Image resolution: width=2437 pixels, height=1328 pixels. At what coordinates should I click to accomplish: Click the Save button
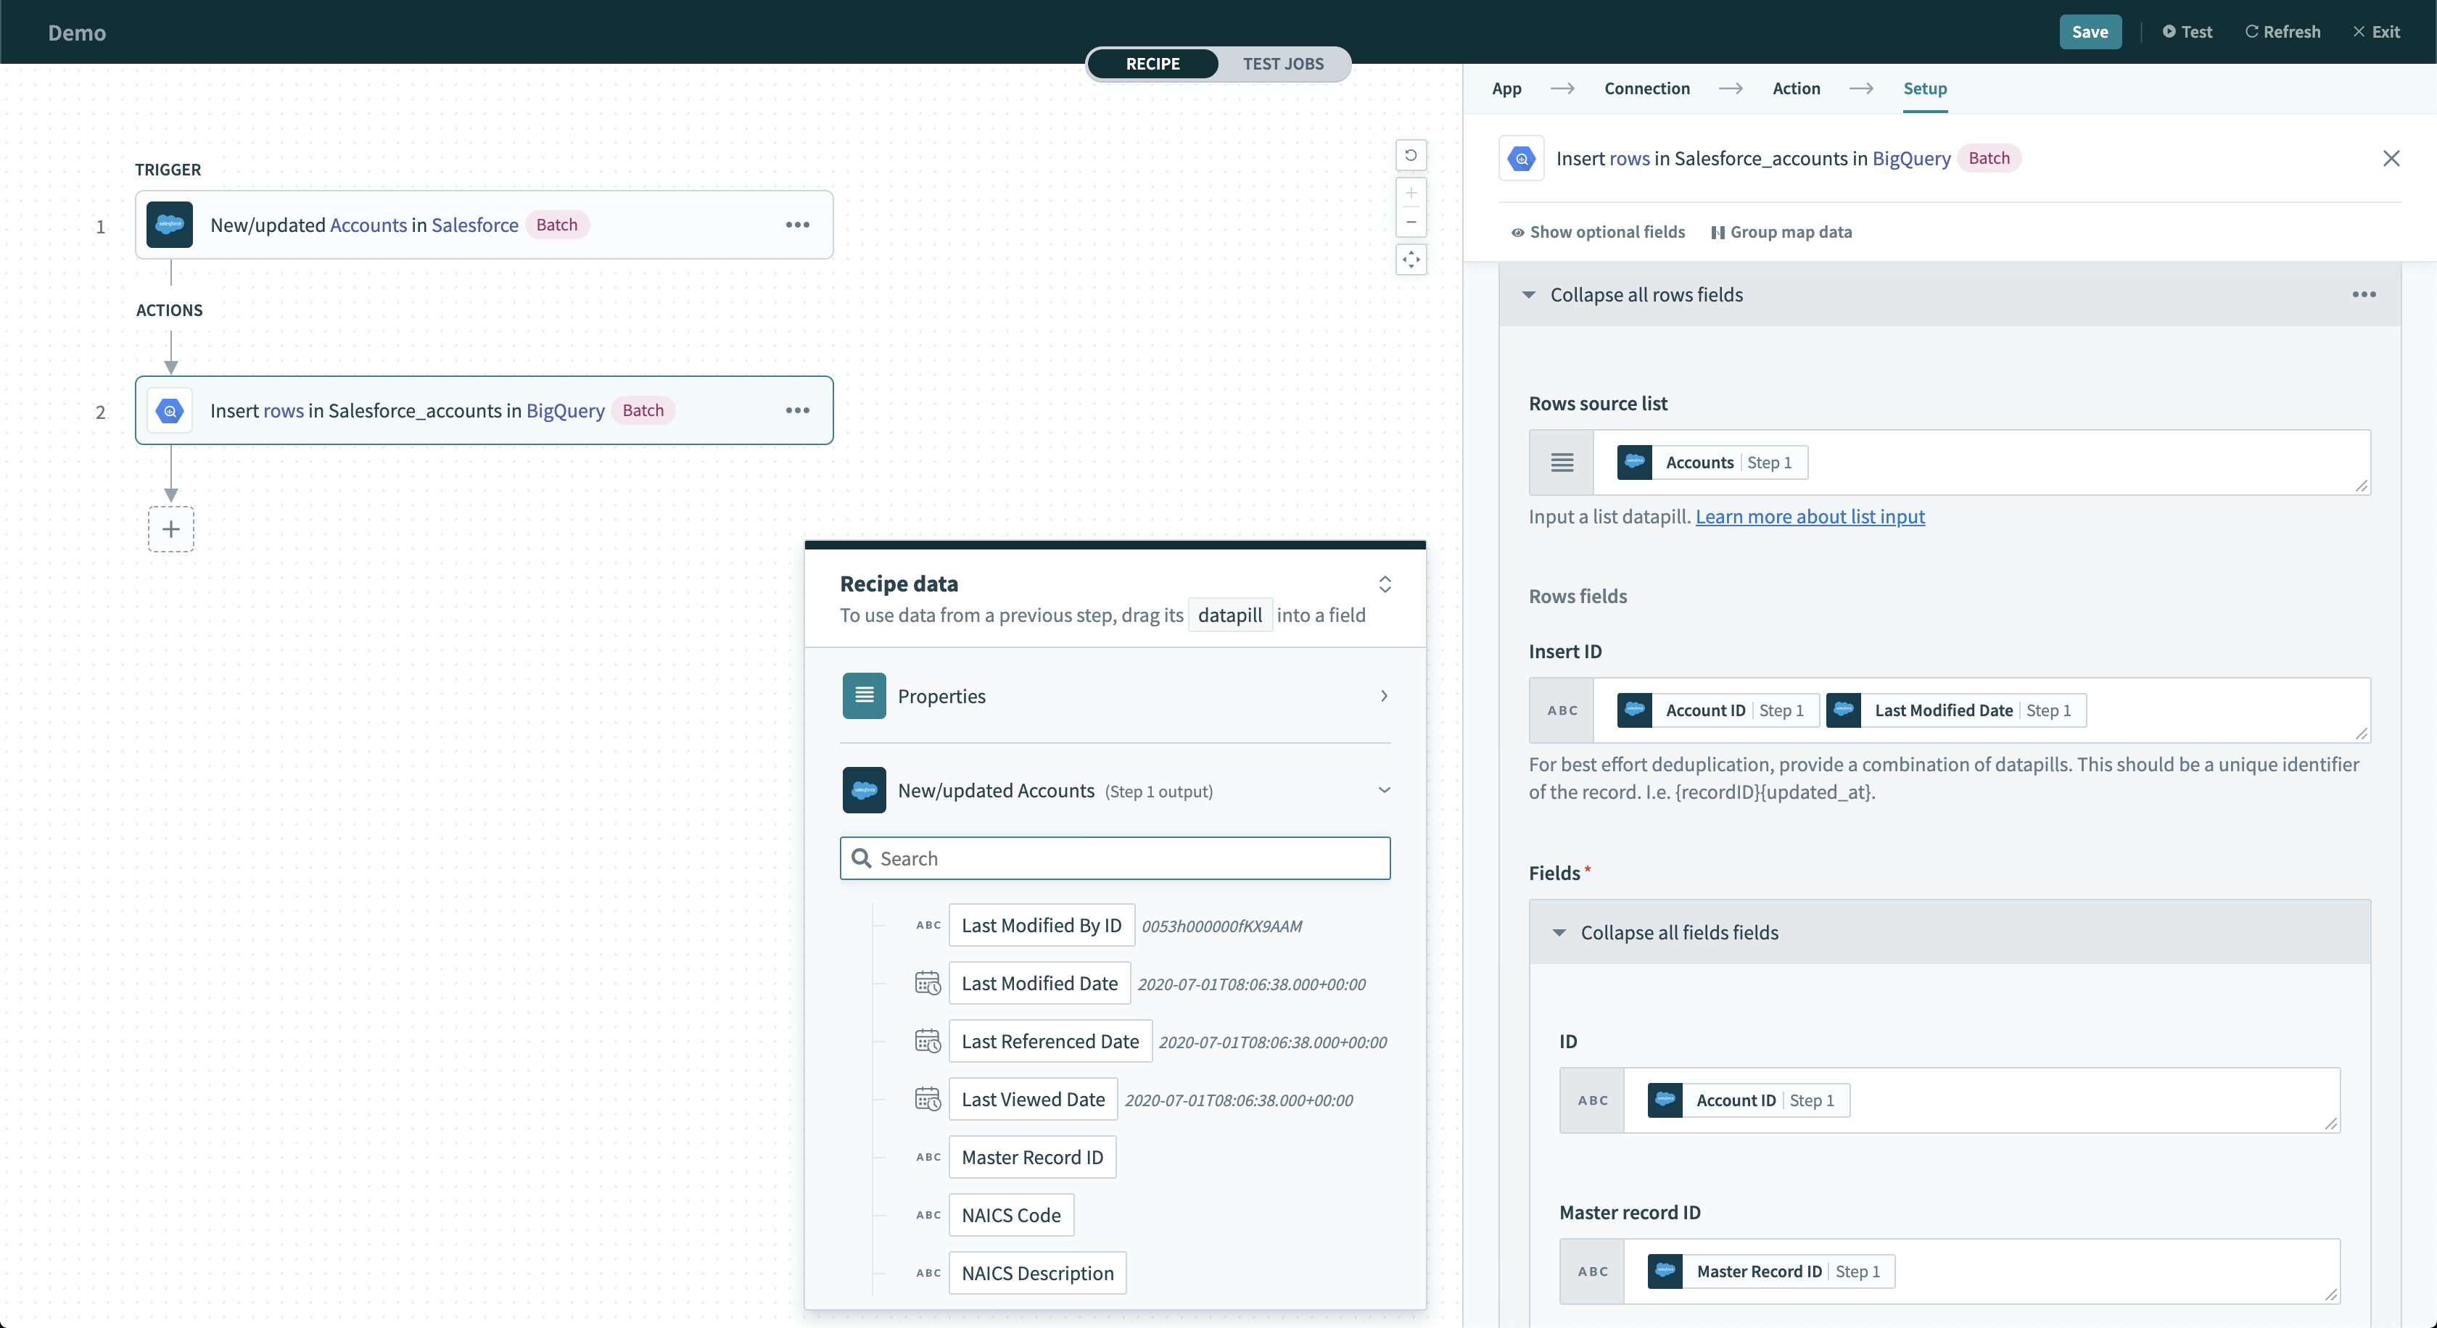coord(2089,31)
